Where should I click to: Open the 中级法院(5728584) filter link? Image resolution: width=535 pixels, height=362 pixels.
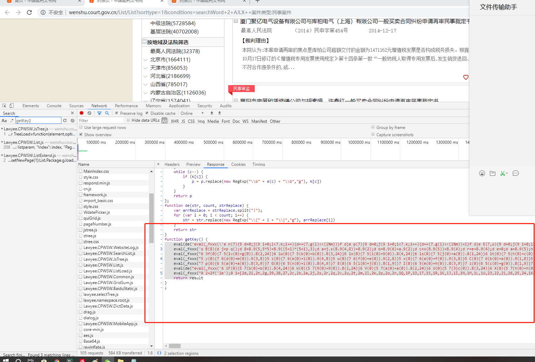pyautogui.click(x=173, y=23)
